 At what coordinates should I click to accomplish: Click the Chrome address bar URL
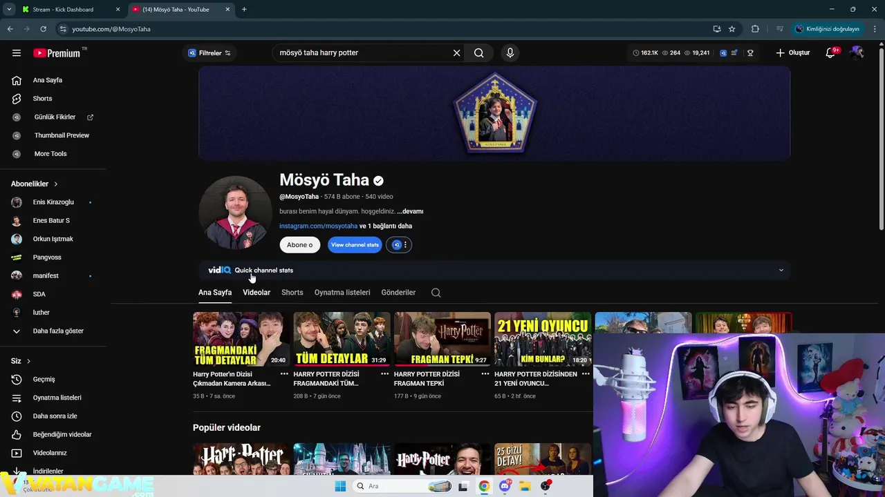[111, 29]
